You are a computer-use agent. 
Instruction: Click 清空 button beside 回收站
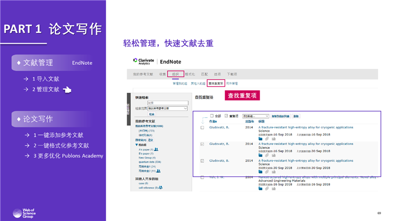click(150, 140)
